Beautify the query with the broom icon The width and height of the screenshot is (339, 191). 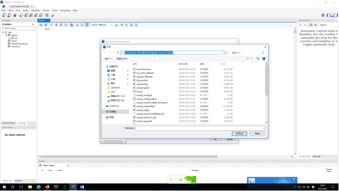(122, 25)
